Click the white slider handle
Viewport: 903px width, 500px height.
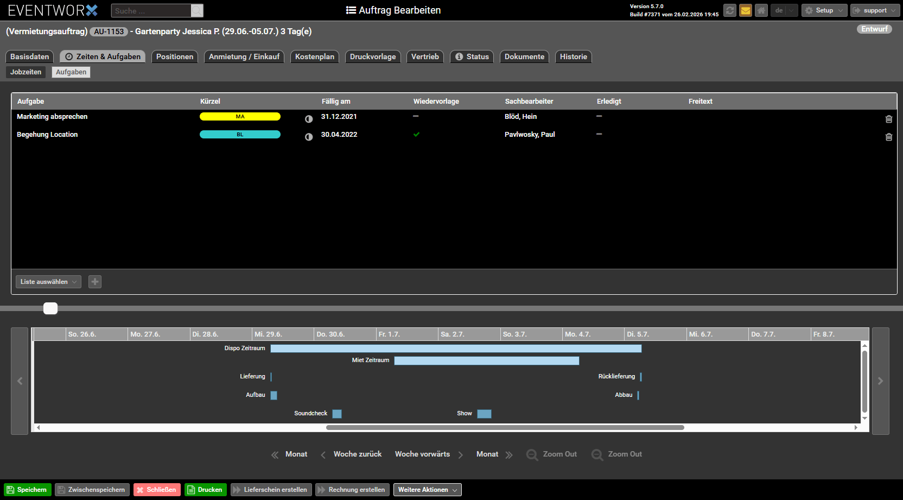point(50,308)
